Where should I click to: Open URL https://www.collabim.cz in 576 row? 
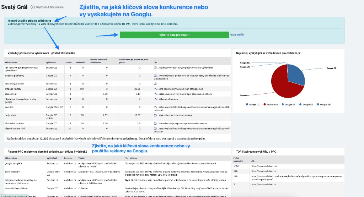pyautogui.click(x=263, y=171)
